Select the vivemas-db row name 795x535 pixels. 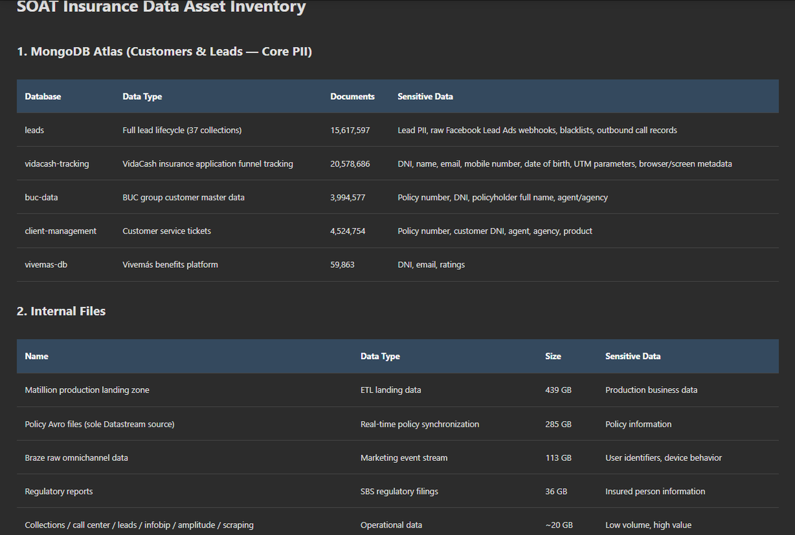pos(46,265)
